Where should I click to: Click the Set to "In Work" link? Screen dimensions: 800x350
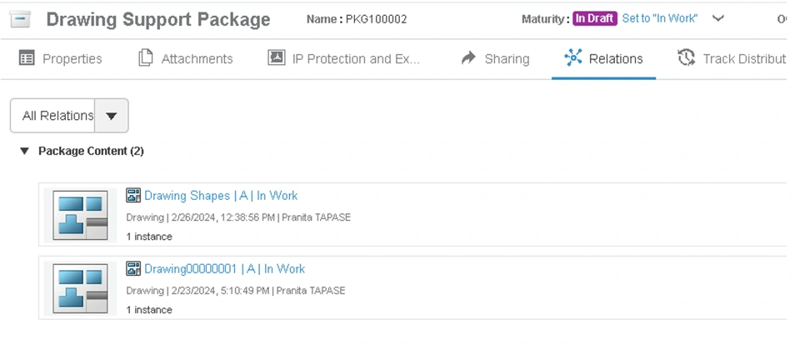click(x=660, y=18)
